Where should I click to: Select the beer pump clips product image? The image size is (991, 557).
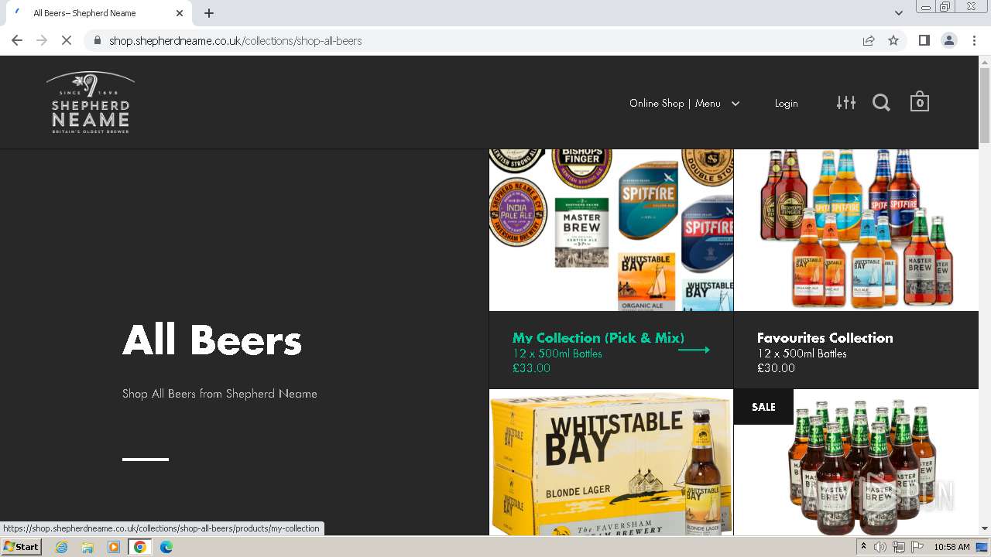pos(611,230)
